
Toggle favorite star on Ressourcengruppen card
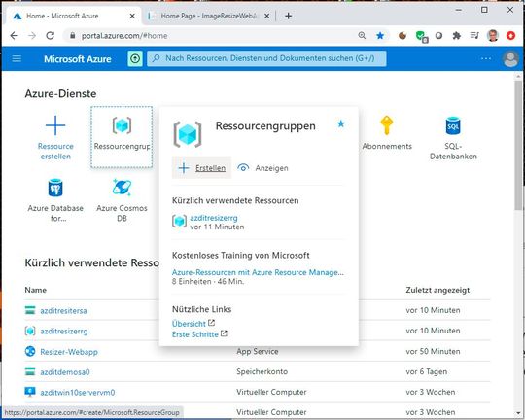point(341,124)
